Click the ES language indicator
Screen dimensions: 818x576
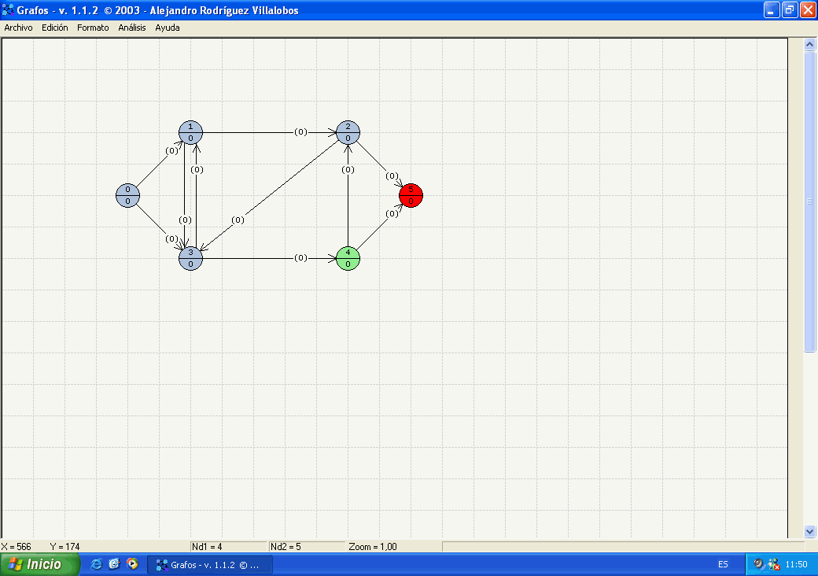tap(723, 564)
